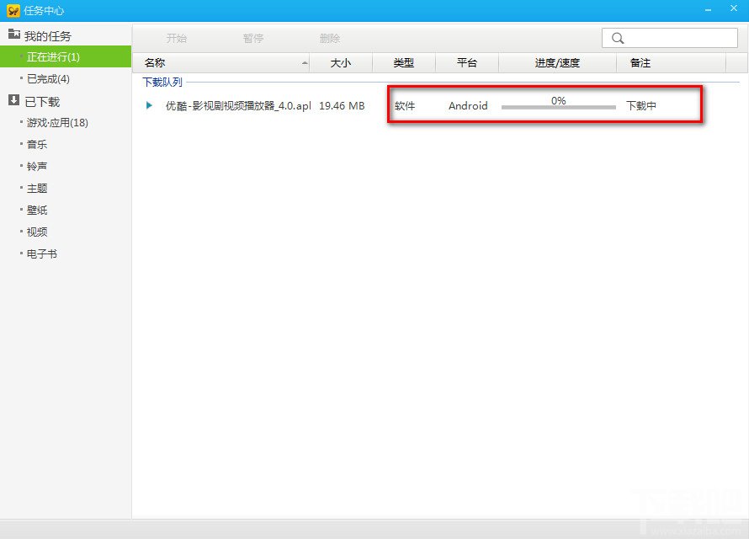
Task: Open the 壁纸 downloads category
Action: click(37, 211)
